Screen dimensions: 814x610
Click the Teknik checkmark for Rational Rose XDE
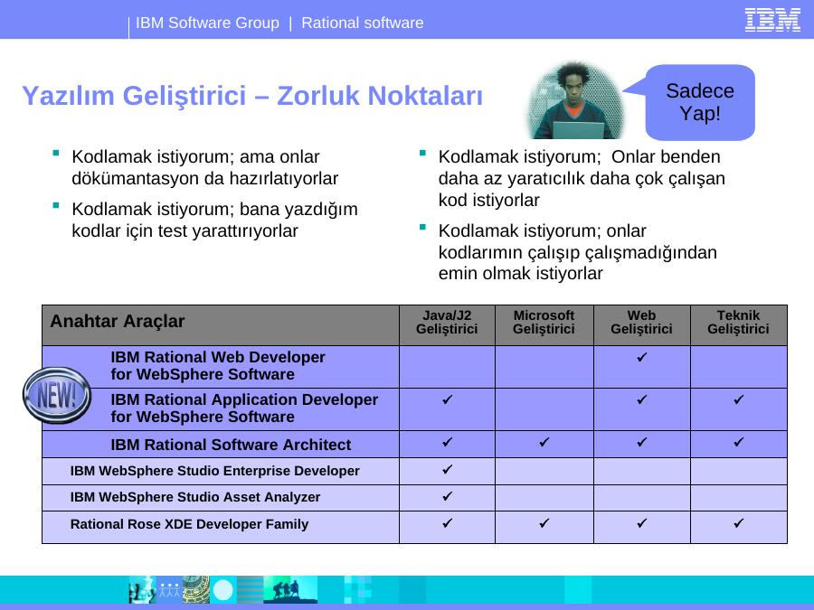[x=739, y=523]
